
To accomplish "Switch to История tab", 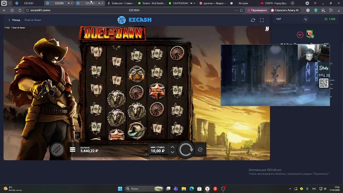I will tap(243, 3).
